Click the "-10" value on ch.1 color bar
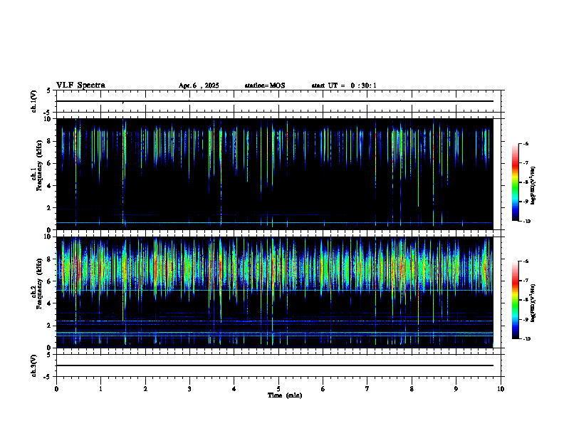Image resolution: width=564 pixels, height=436 pixels. coord(526,222)
